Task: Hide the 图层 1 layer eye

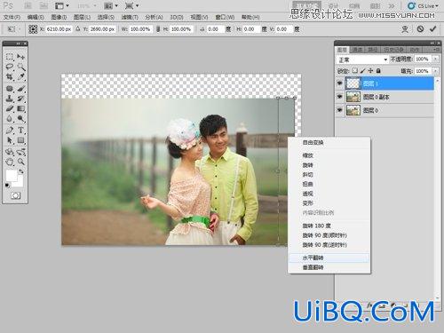Action: [340, 83]
